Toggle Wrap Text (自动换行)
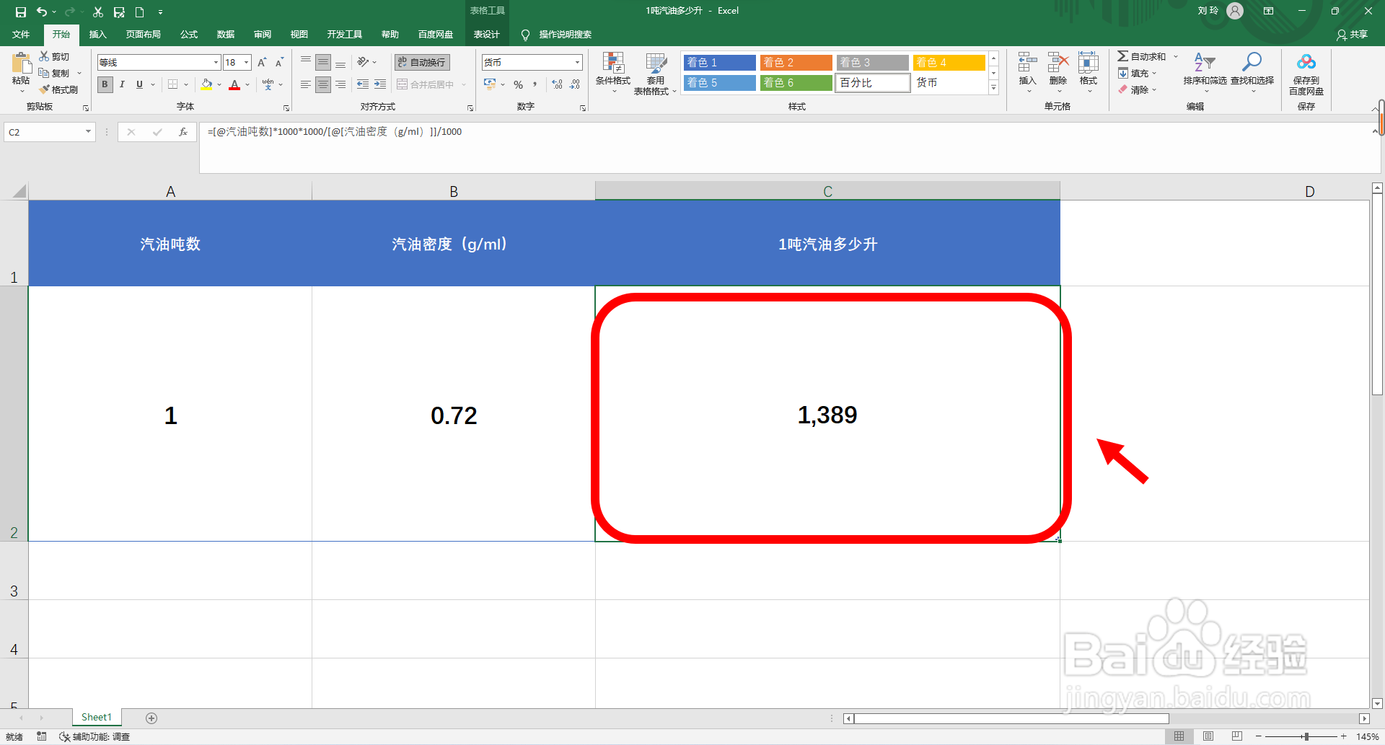Image resolution: width=1385 pixels, height=745 pixels. 422,63
